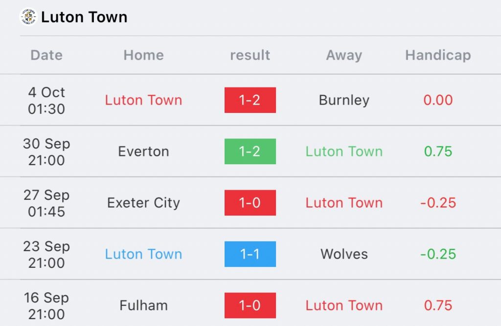Screen dimensions: 501x326
Task: Open the Everton home team link
Action: 144,152
